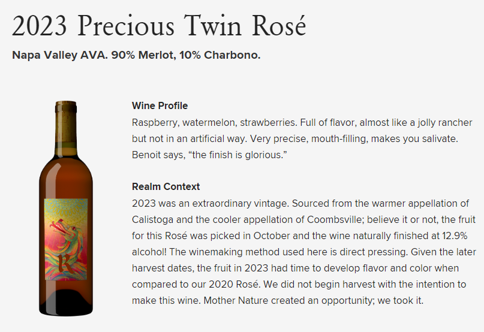Click the Wine Profile heading

[x=160, y=106]
